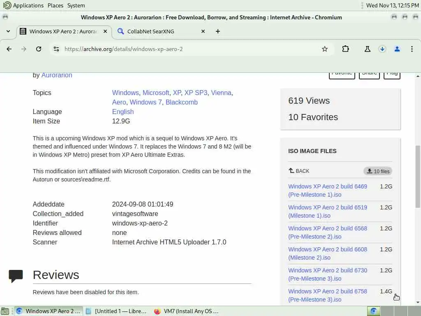The width and height of the screenshot is (421, 316).
Task: Open the Blackcomb topic link
Action: point(181,102)
